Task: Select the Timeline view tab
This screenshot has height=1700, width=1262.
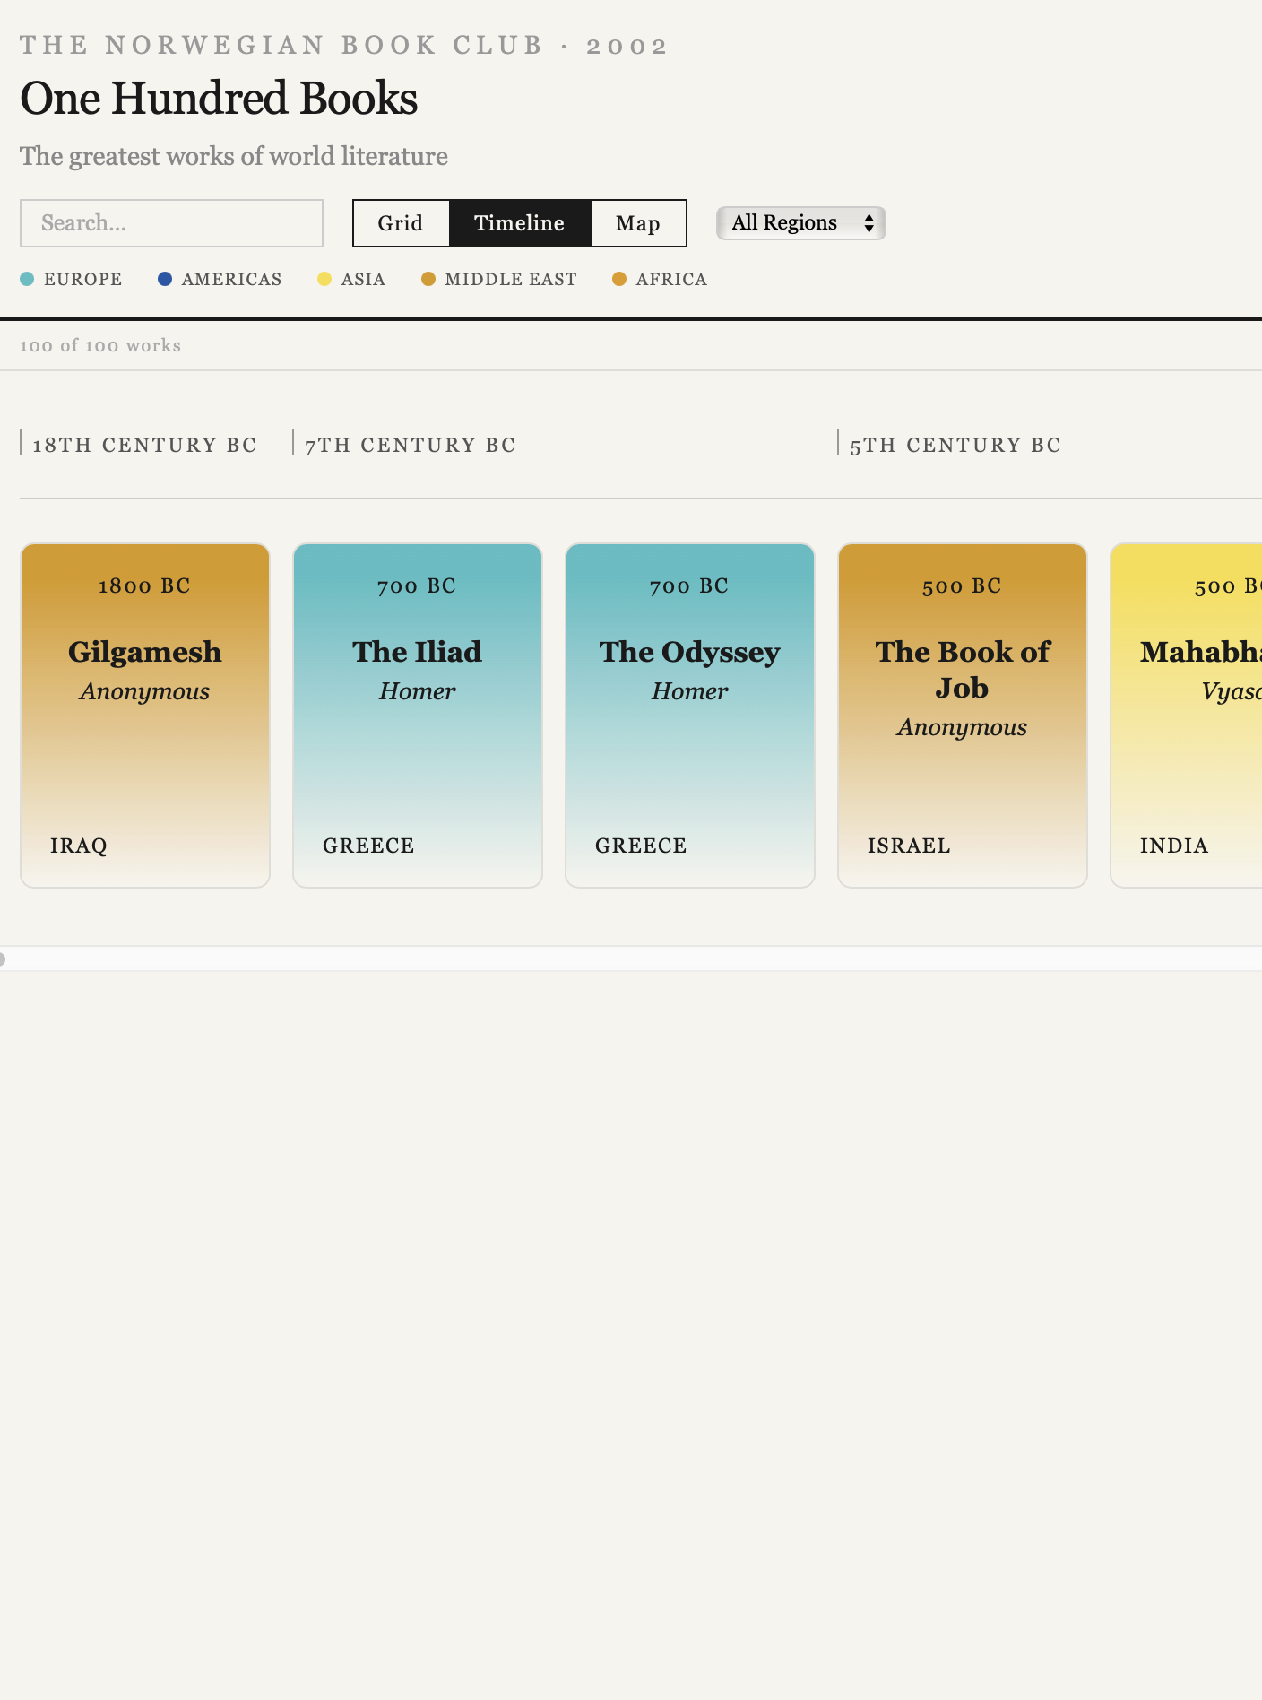Action: coord(520,223)
